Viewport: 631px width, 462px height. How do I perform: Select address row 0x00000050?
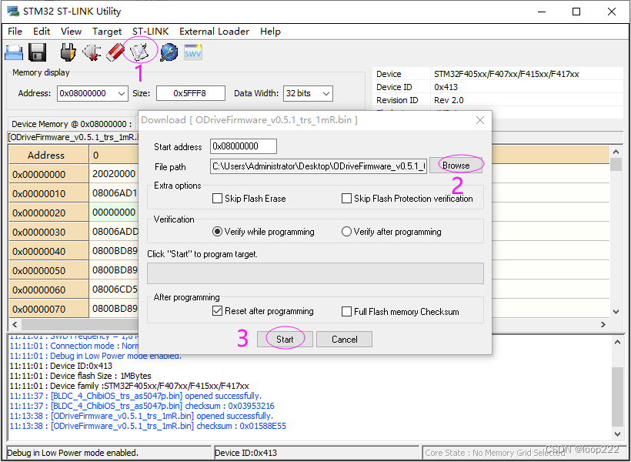(x=48, y=270)
